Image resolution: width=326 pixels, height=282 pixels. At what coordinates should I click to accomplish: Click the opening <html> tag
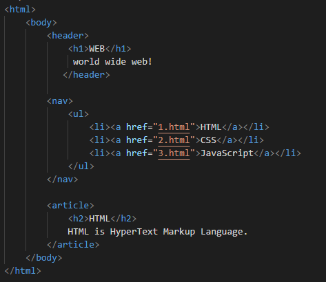pyautogui.click(x=20, y=10)
